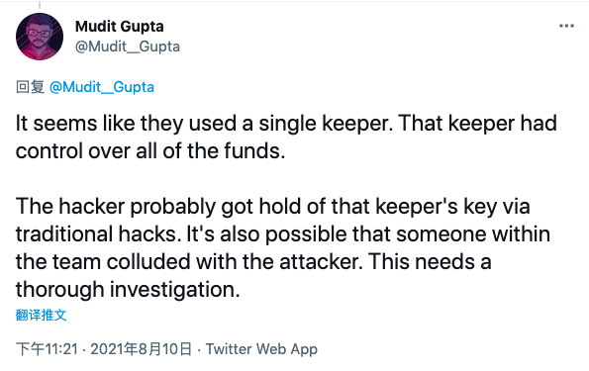The width and height of the screenshot is (589, 371).
Task: Open the 2021年8月10日 date link
Action: pyautogui.click(x=141, y=349)
